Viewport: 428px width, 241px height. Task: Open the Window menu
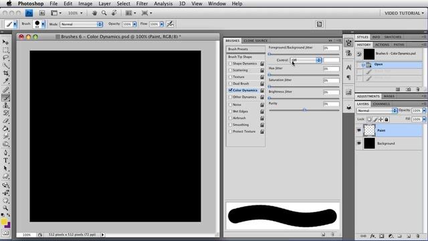point(217,3)
